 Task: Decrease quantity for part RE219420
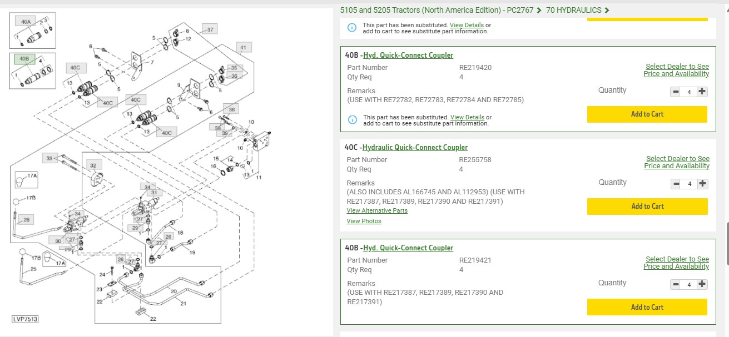point(676,92)
